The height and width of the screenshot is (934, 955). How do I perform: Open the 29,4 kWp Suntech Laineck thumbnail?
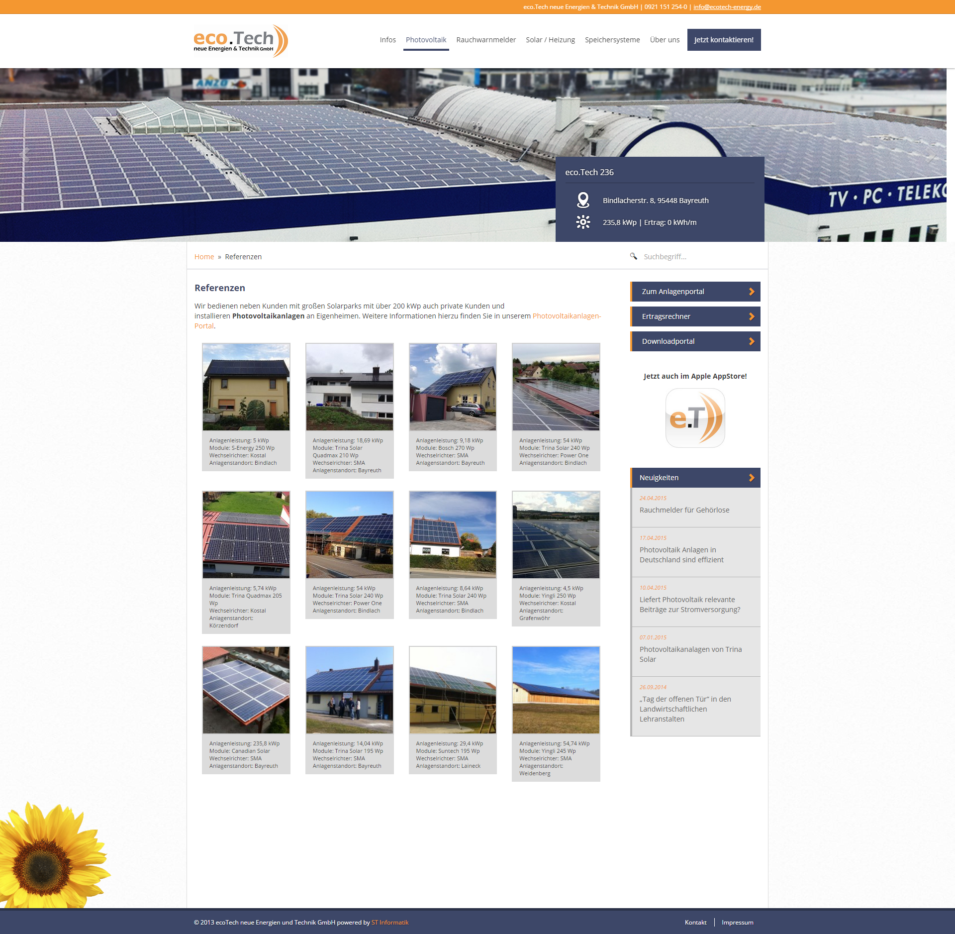pos(453,690)
